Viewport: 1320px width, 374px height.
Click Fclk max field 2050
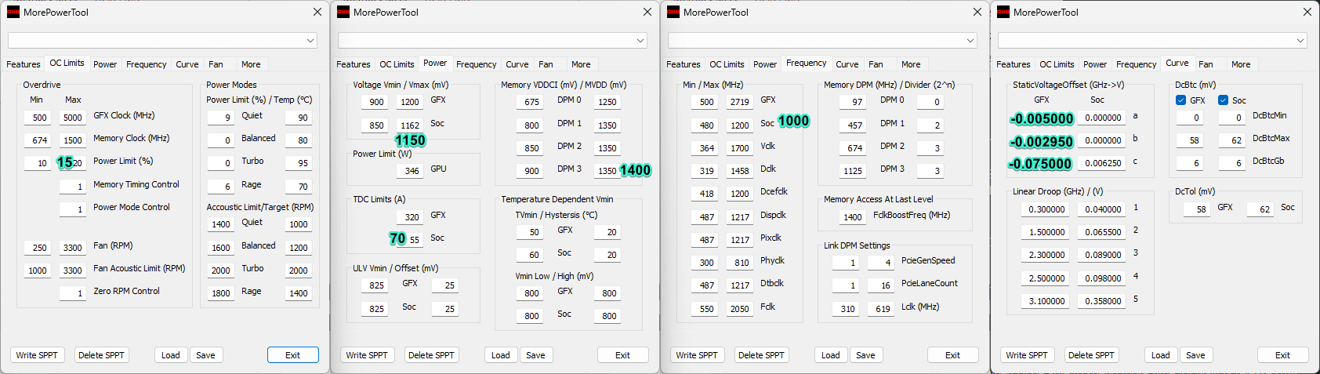tap(740, 309)
